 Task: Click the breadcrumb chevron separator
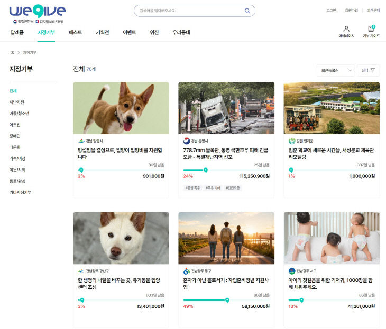click(19, 53)
